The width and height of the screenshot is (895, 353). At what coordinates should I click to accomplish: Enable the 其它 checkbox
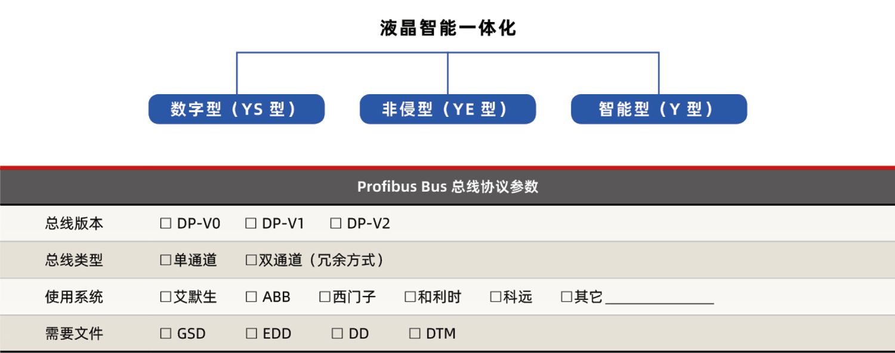567,297
